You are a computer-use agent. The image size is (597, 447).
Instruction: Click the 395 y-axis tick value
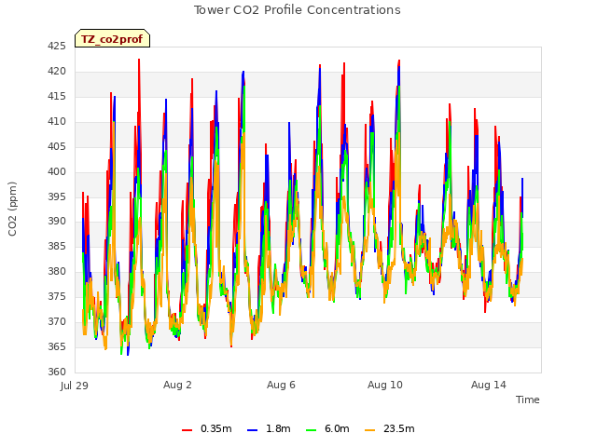(56, 196)
